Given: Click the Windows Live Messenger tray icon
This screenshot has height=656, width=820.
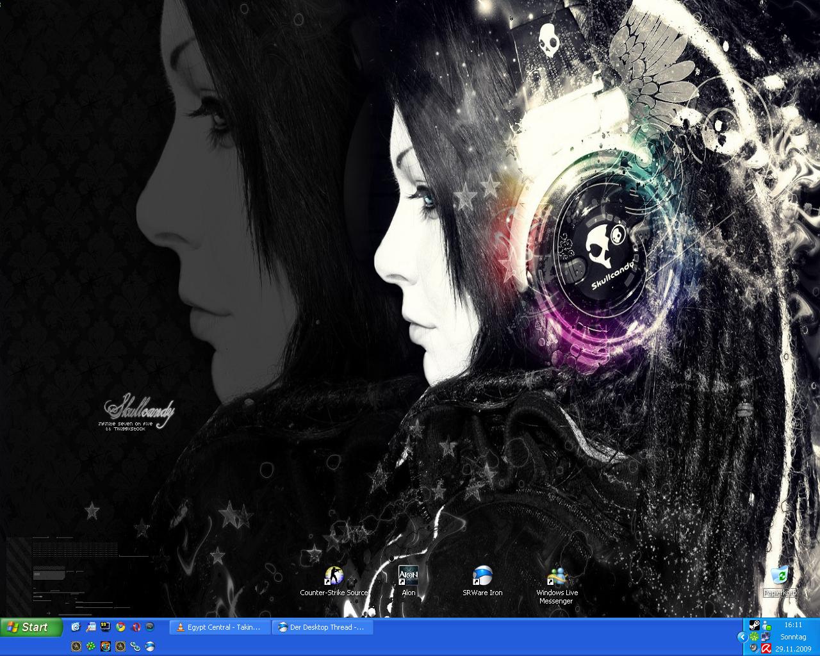Looking at the screenshot, I should tap(766, 625).
